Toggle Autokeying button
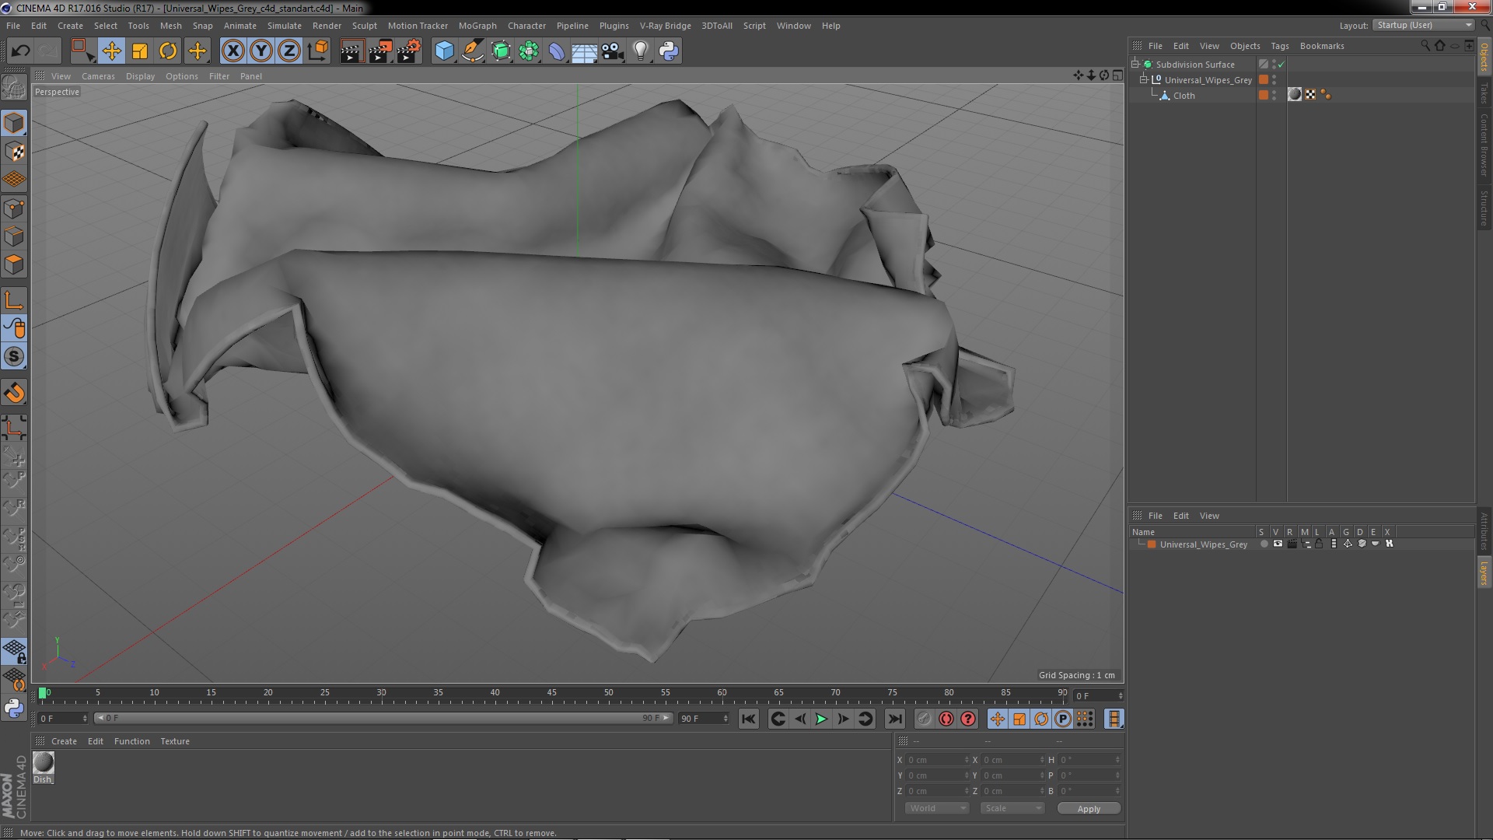 [x=946, y=719]
